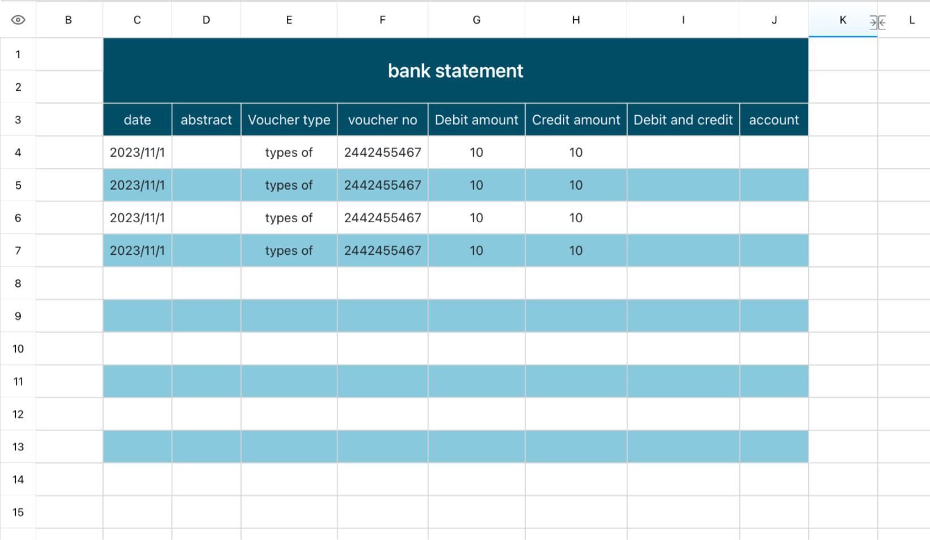The width and height of the screenshot is (930, 540).
Task: Click the 'voucher no' header cell
Action: pos(383,120)
